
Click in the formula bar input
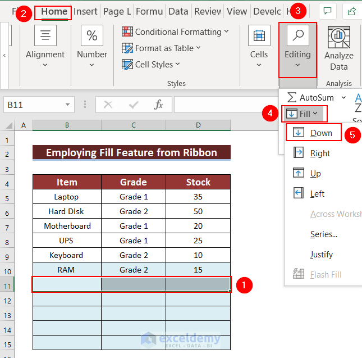tap(226, 105)
